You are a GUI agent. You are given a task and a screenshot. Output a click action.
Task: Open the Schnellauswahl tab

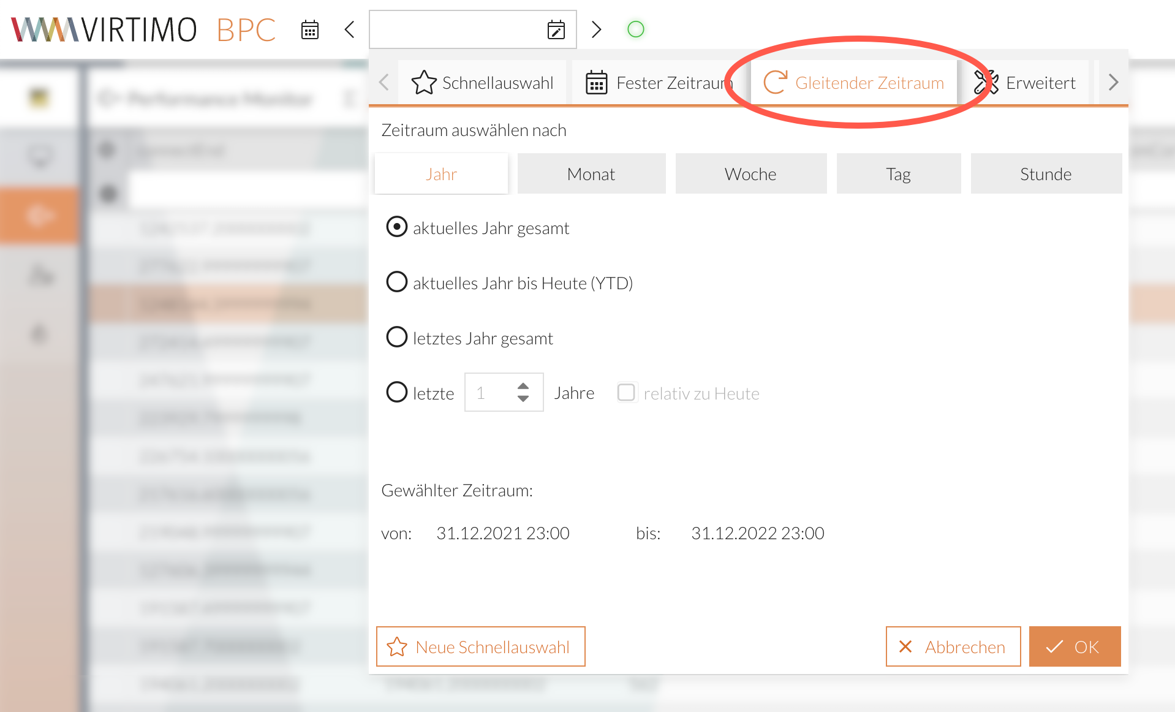click(483, 83)
